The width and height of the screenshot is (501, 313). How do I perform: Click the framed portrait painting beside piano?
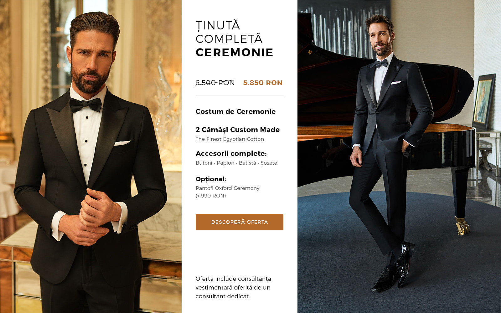(x=484, y=102)
